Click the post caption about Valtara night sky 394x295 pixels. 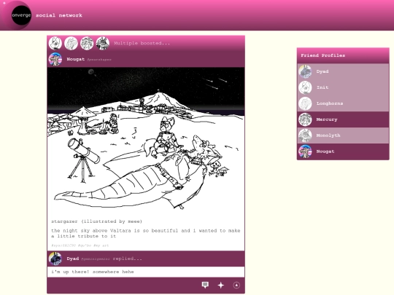click(146, 233)
